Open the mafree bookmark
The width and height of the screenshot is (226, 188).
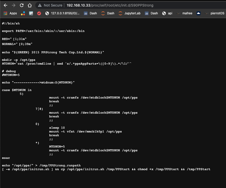tap(185, 13)
